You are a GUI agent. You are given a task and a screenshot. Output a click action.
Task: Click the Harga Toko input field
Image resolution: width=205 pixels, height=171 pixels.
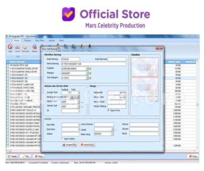coord(117,97)
